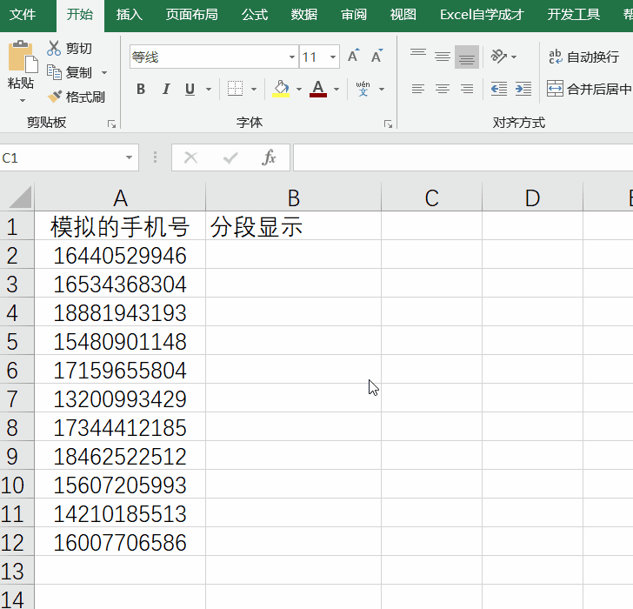The height and width of the screenshot is (609, 633).
Task: Open the 文件 tab
Action: tap(23, 15)
